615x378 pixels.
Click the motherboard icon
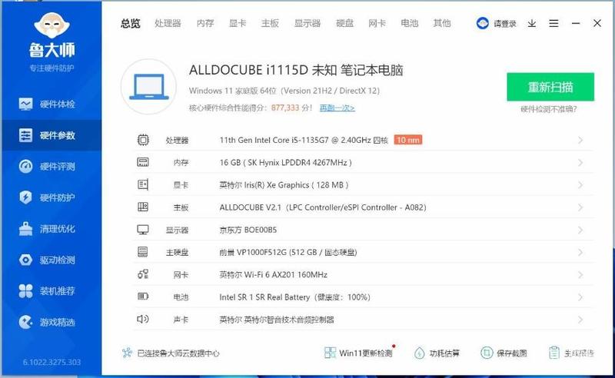143,207
